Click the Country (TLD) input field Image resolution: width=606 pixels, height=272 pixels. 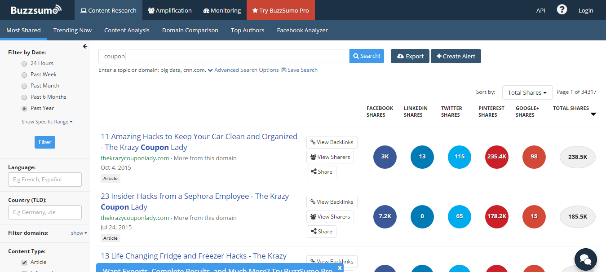(45, 212)
